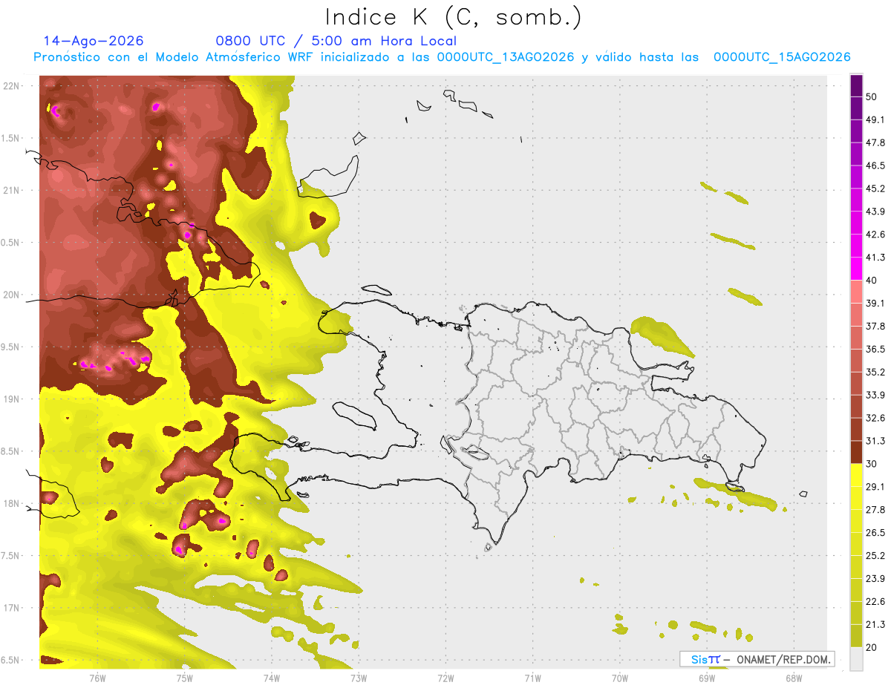The height and width of the screenshot is (688, 891).
Task: Click the color bar value "27.8"
Action: coord(875,511)
